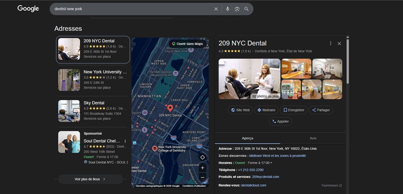Submit search with magnifier icon

click(246, 9)
